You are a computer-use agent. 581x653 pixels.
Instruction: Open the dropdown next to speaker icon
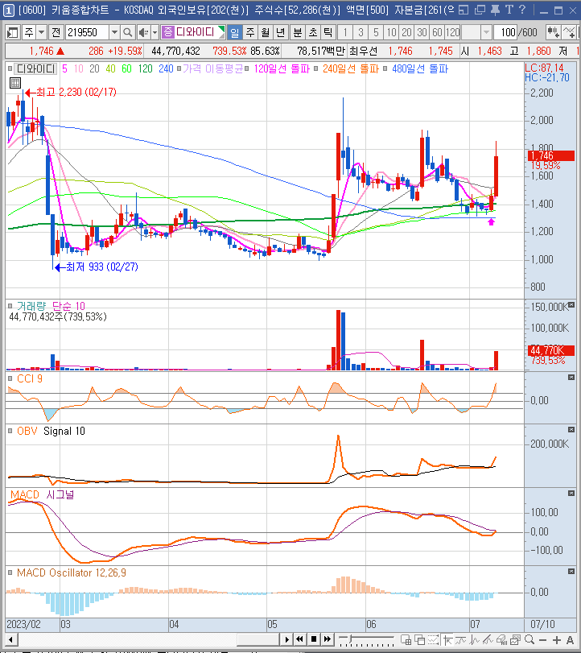click(155, 32)
